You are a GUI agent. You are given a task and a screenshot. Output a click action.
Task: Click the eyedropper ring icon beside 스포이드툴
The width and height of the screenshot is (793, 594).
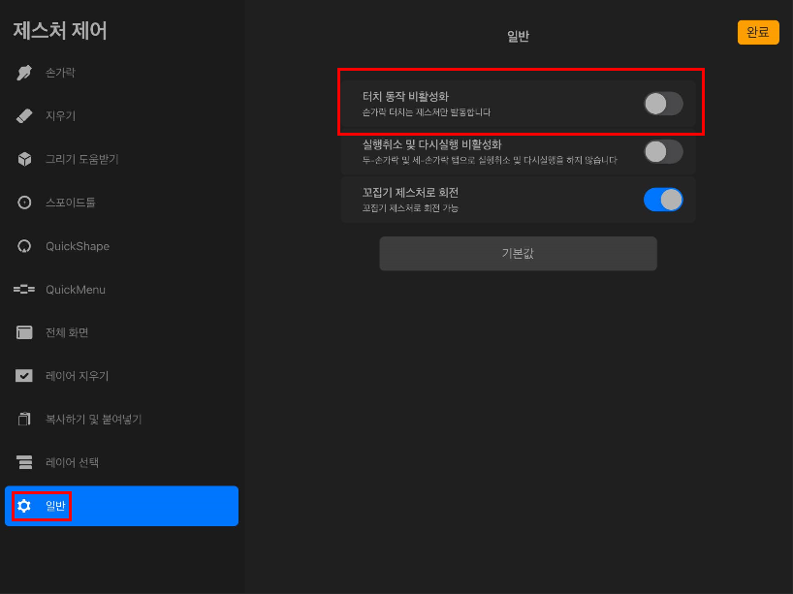pyautogui.click(x=24, y=203)
